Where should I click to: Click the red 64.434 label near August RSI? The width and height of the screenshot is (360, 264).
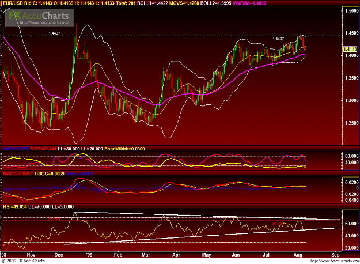click(x=278, y=223)
